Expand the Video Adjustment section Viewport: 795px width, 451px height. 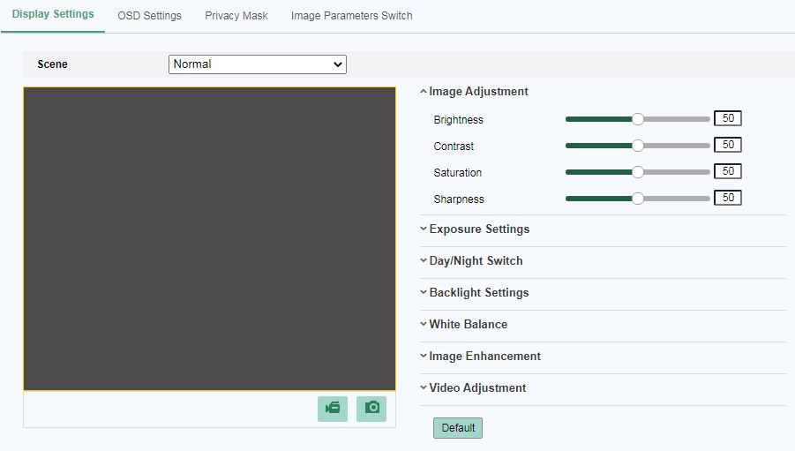[476, 388]
